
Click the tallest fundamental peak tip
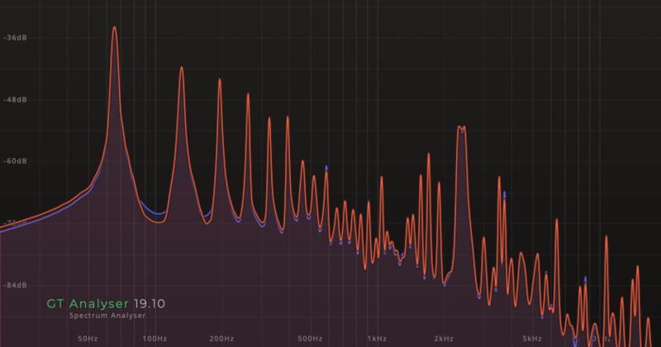(115, 27)
